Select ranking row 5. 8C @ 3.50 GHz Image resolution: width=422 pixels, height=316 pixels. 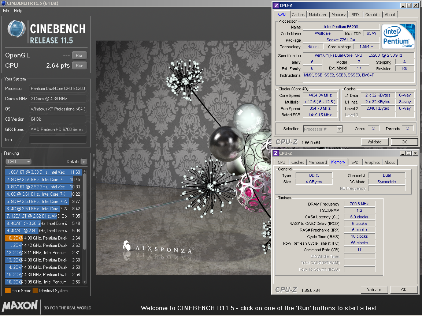[43, 201]
